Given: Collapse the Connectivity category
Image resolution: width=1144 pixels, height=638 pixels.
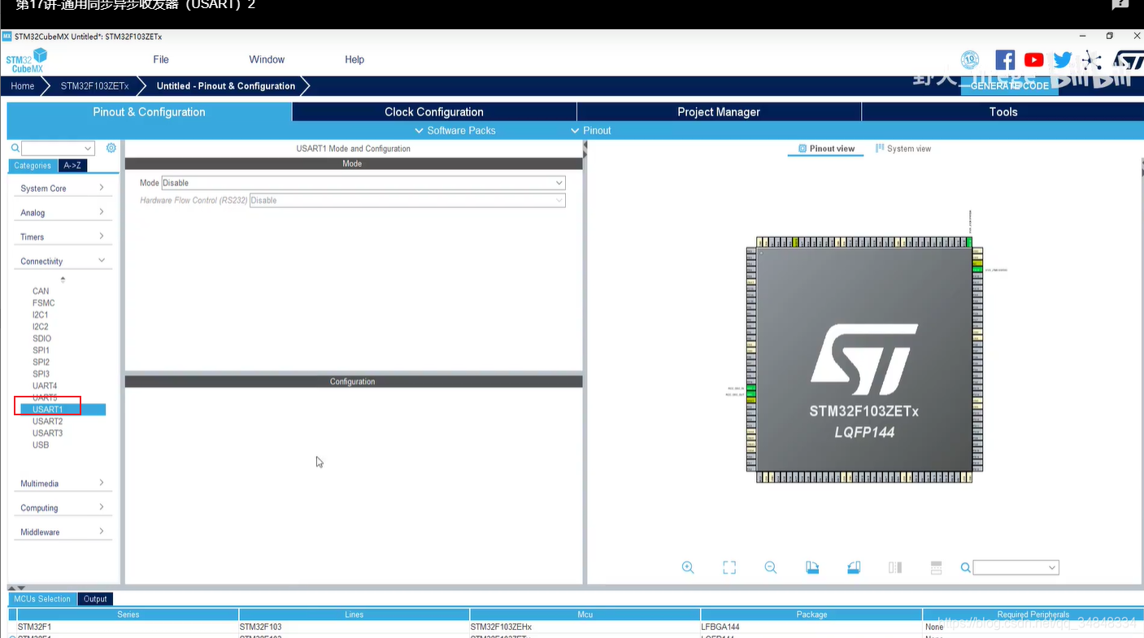Looking at the screenshot, I should (x=63, y=261).
